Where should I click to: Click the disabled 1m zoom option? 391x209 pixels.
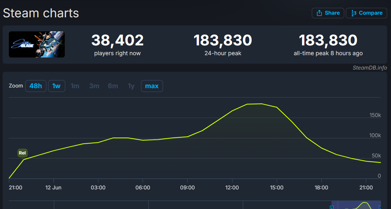pyautogui.click(x=75, y=86)
